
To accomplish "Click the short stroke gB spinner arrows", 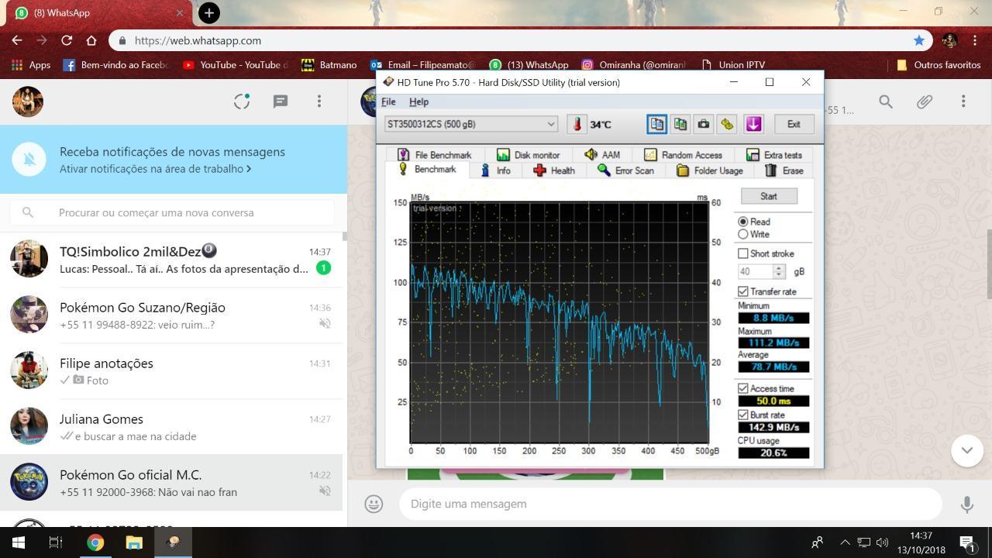I will [x=780, y=271].
